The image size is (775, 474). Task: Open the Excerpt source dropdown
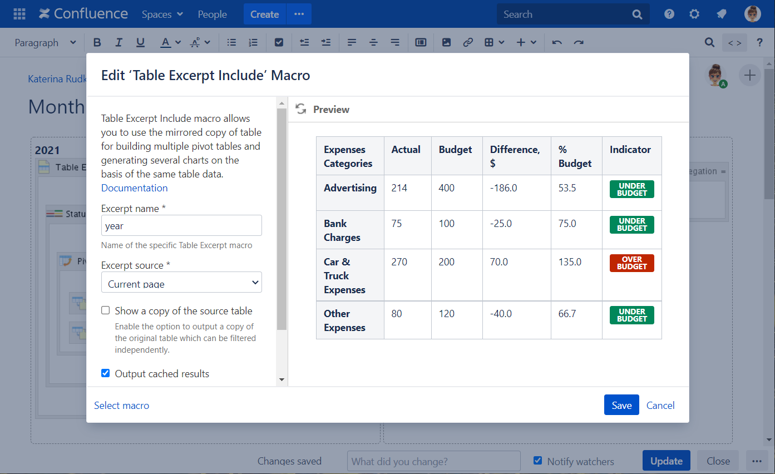[181, 283]
